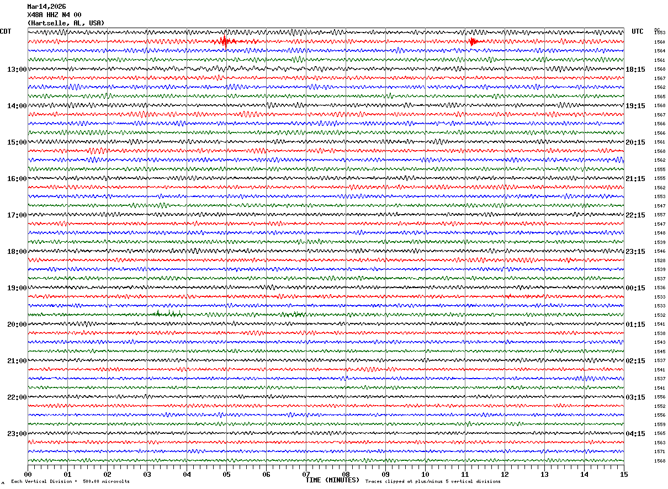
Task: Click the DC offset value 1571
Action: click(x=659, y=452)
